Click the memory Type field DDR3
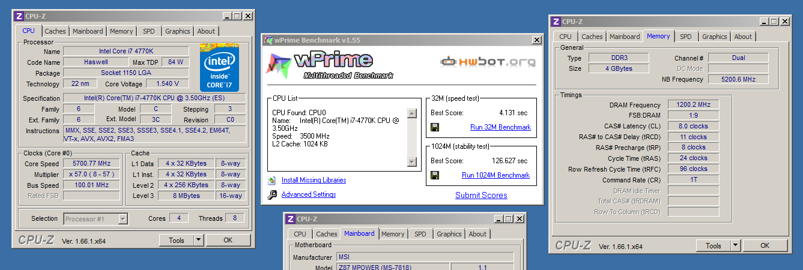Viewport: 803px width, 270px height. click(x=618, y=58)
